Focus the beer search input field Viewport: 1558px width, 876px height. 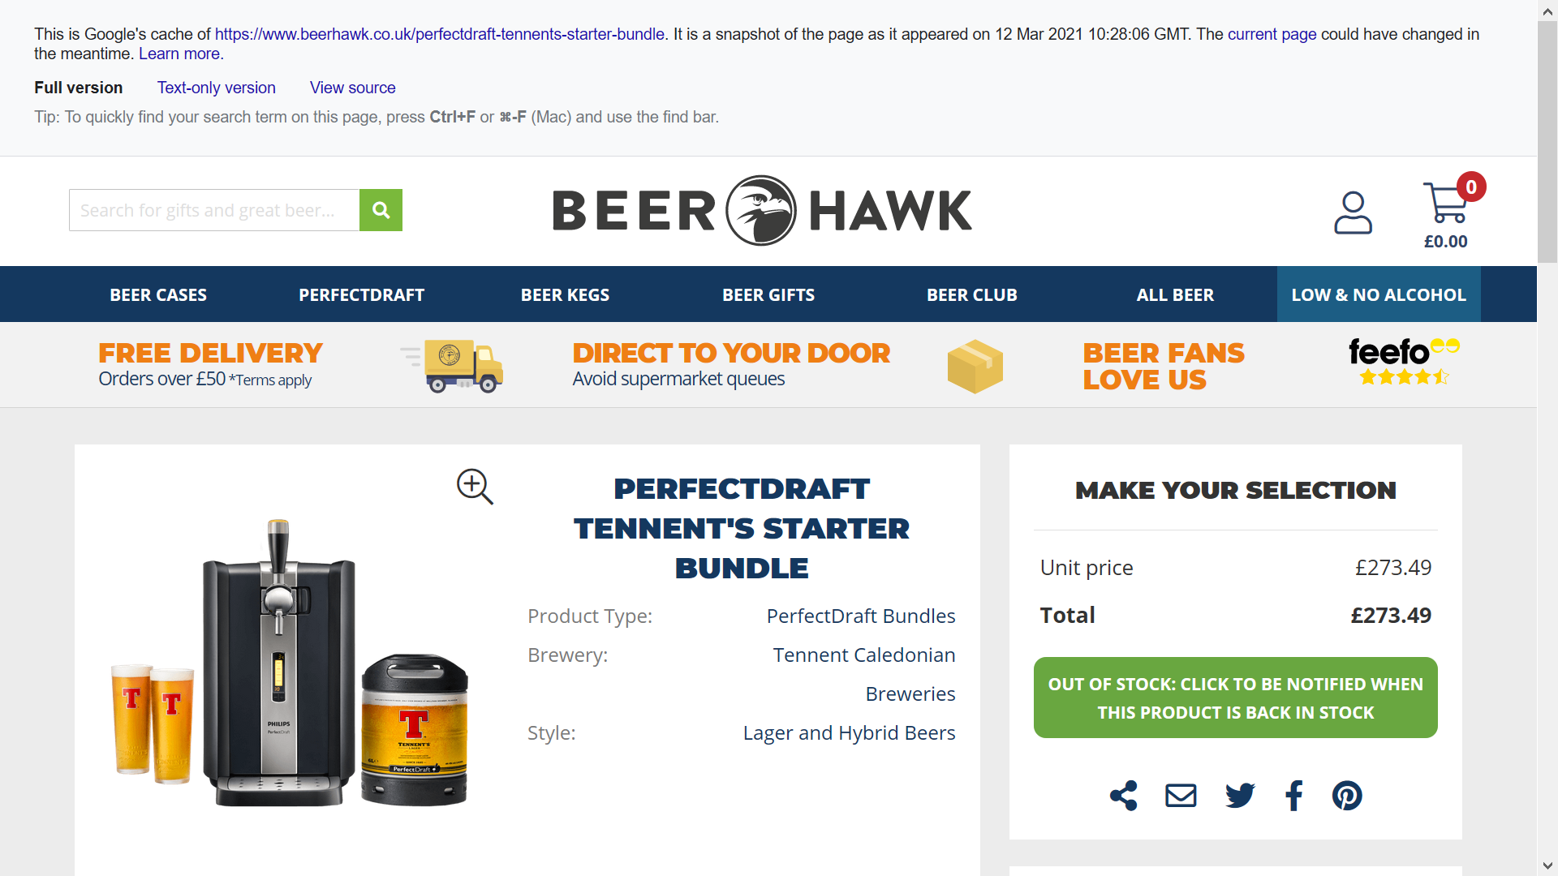pos(214,210)
